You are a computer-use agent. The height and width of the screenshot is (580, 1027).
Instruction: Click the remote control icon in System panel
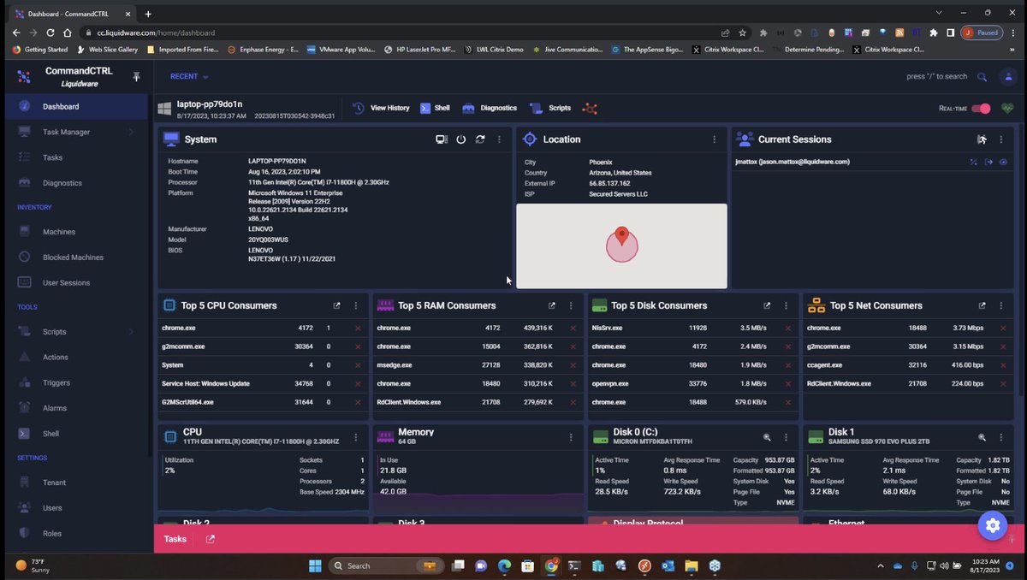442,139
